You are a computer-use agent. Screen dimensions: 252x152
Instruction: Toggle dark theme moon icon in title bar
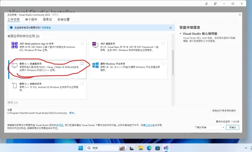(206, 3)
